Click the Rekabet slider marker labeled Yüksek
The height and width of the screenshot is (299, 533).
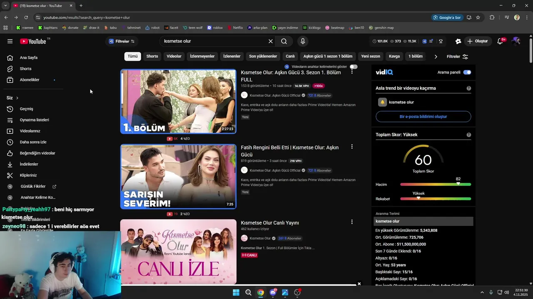click(418, 198)
